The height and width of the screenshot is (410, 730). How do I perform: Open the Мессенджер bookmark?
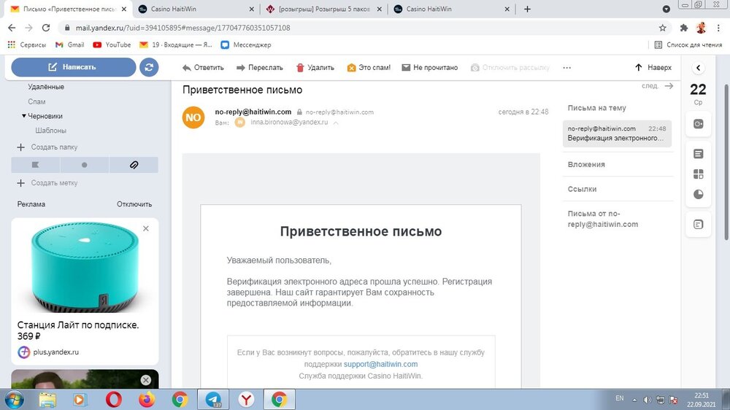pyautogui.click(x=246, y=45)
